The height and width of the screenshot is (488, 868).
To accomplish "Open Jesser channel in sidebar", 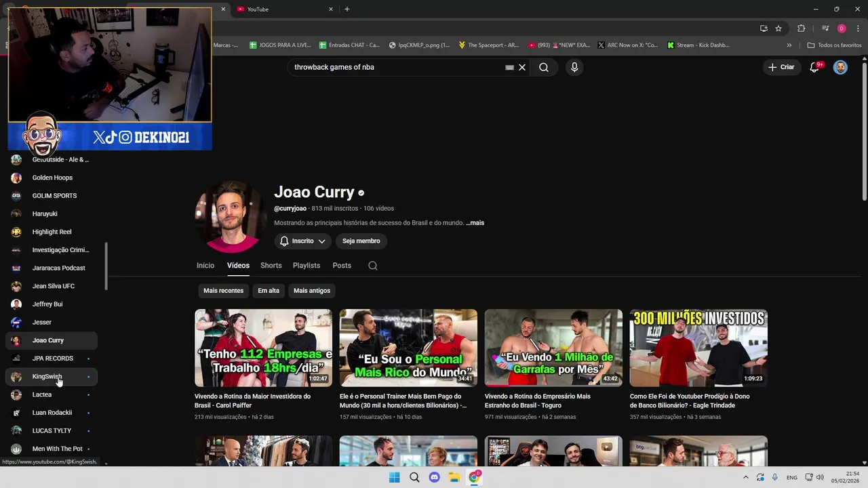I will (x=52, y=322).
